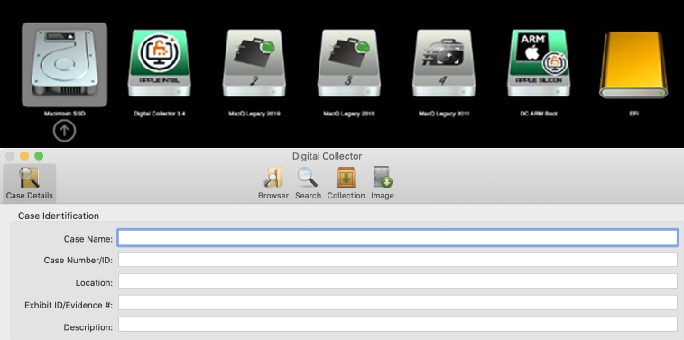Open the Case Details toolbar tab
The image size is (684, 340).
click(30, 183)
